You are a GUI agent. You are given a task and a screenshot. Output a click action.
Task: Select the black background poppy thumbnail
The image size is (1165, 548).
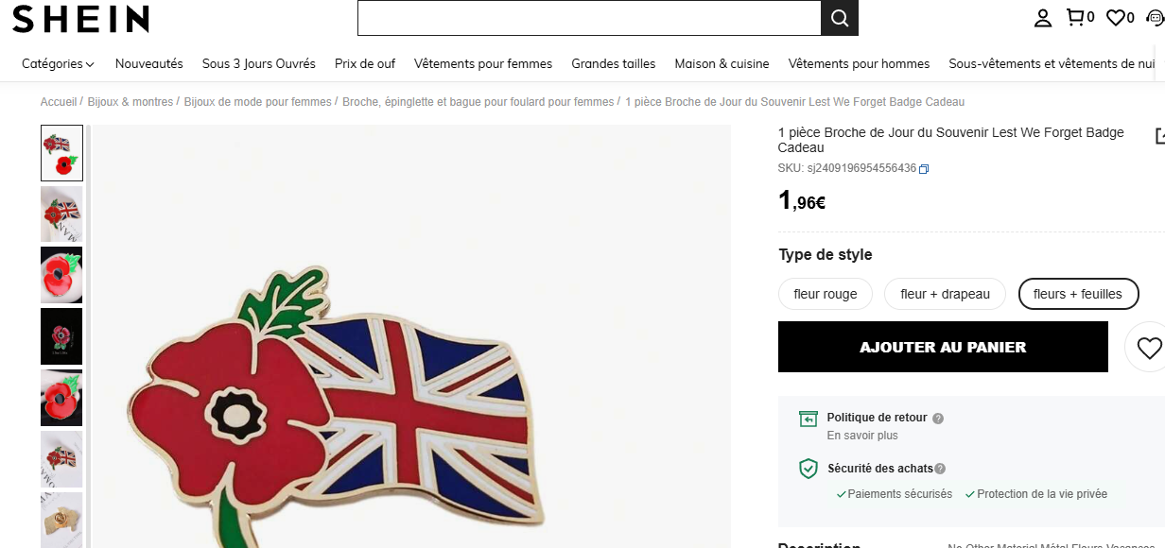(x=61, y=336)
